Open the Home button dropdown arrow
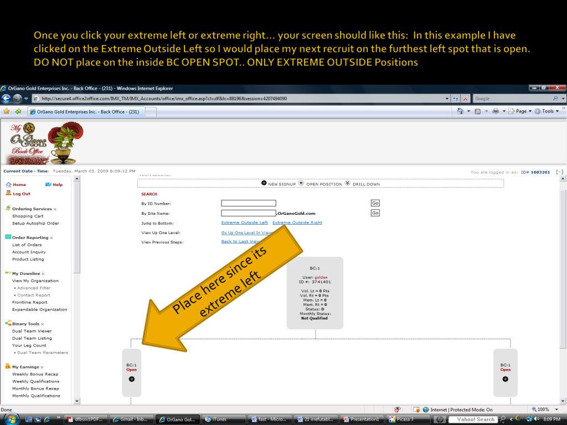Viewport: 567px width, 425px height. (x=468, y=111)
